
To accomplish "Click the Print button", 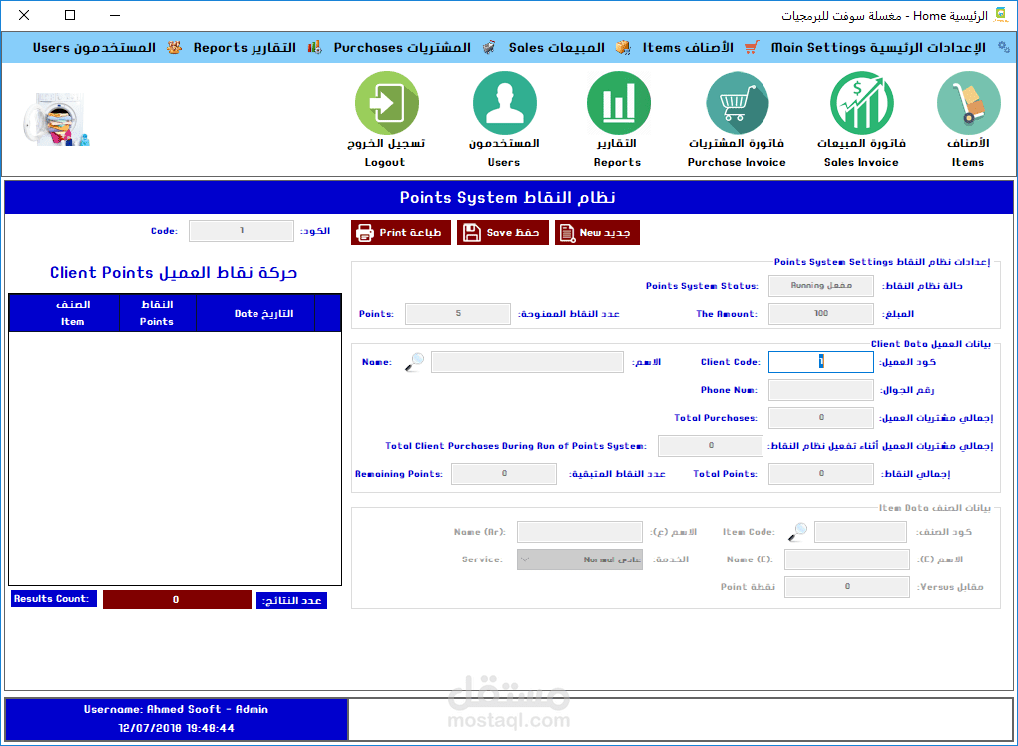I will [x=401, y=233].
